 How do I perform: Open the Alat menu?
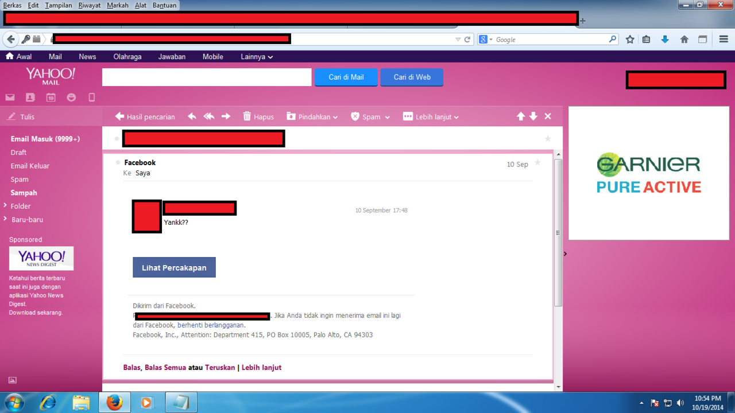(x=141, y=5)
